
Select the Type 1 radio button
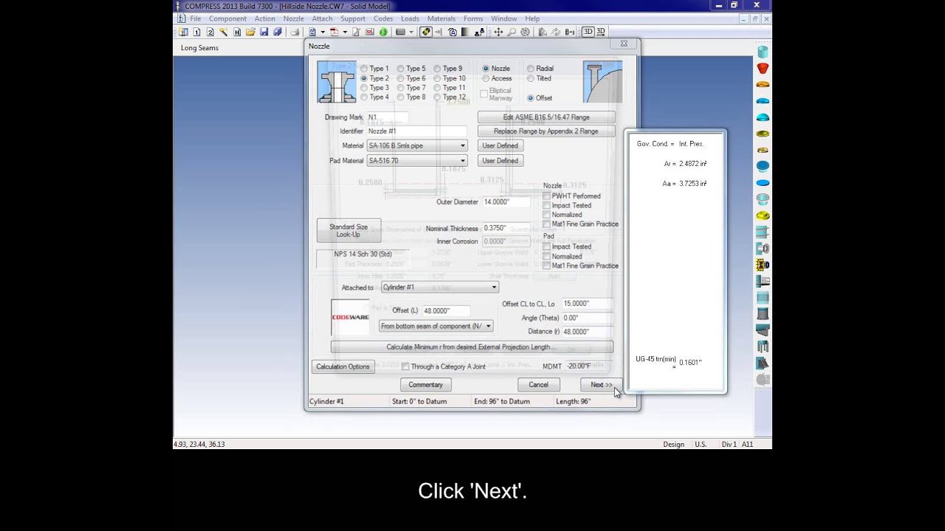[363, 69]
